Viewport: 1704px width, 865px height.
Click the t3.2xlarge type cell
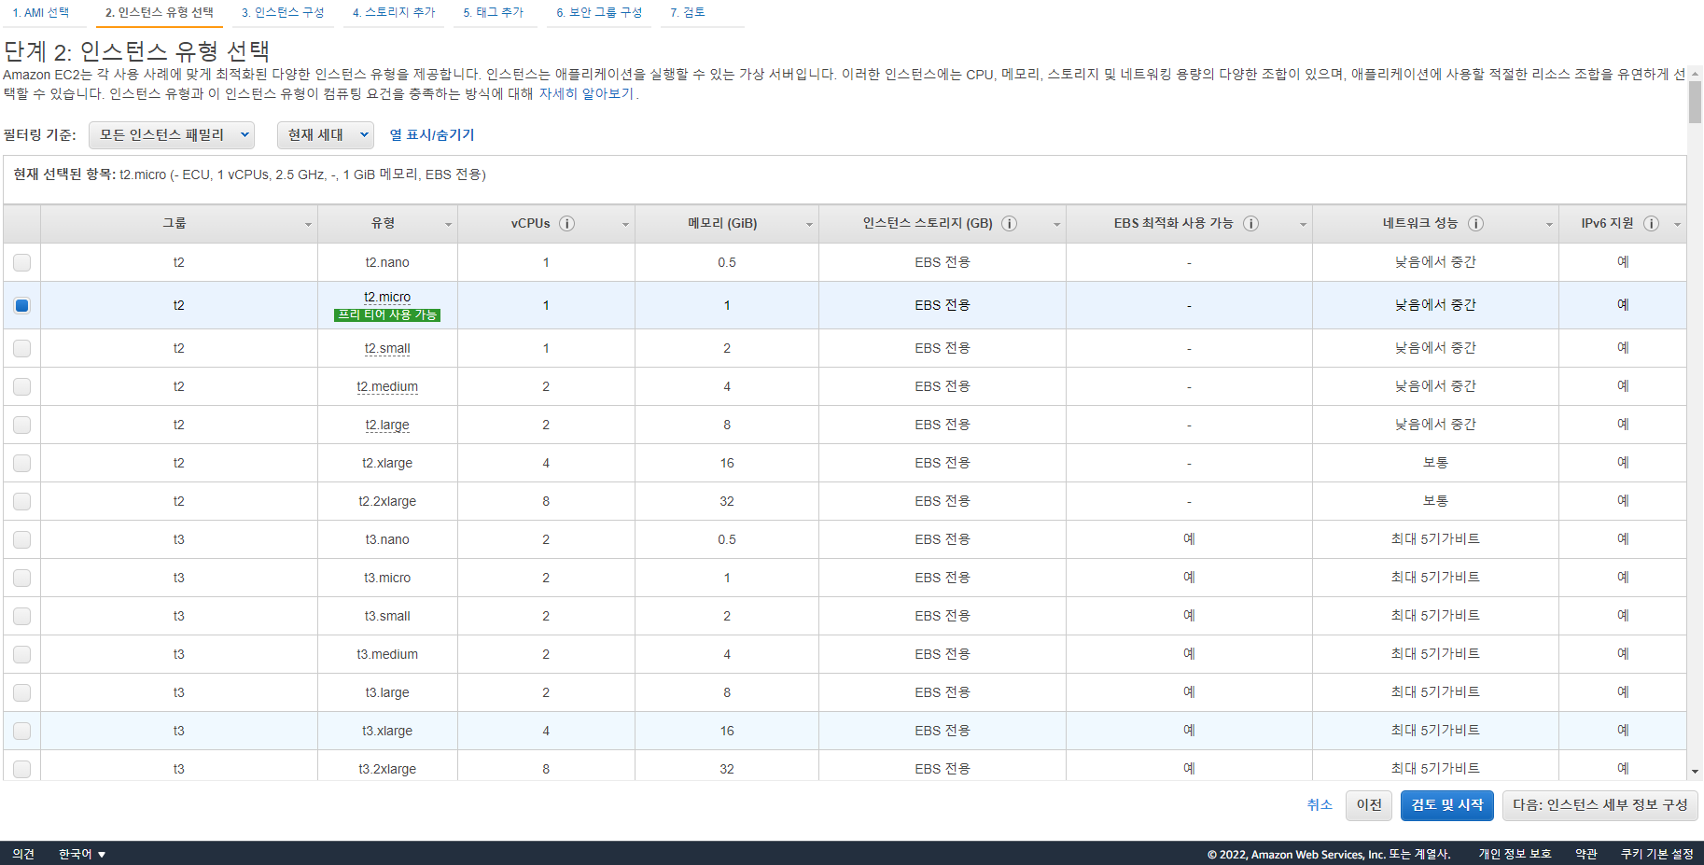click(x=387, y=769)
